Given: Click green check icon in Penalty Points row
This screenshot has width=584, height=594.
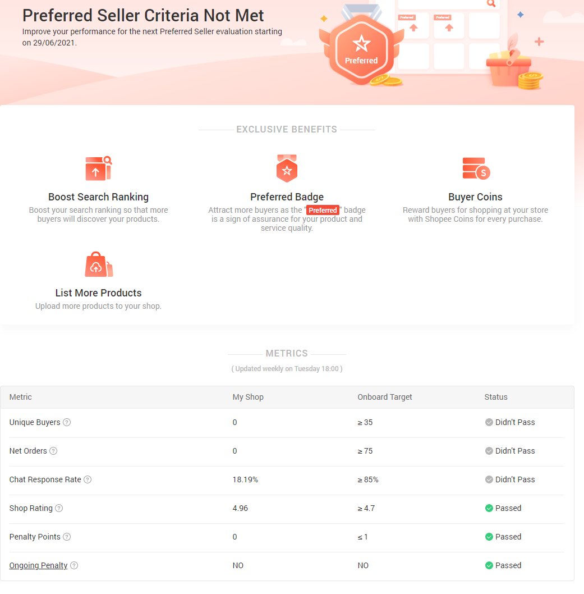Looking at the screenshot, I should click(x=489, y=537).
